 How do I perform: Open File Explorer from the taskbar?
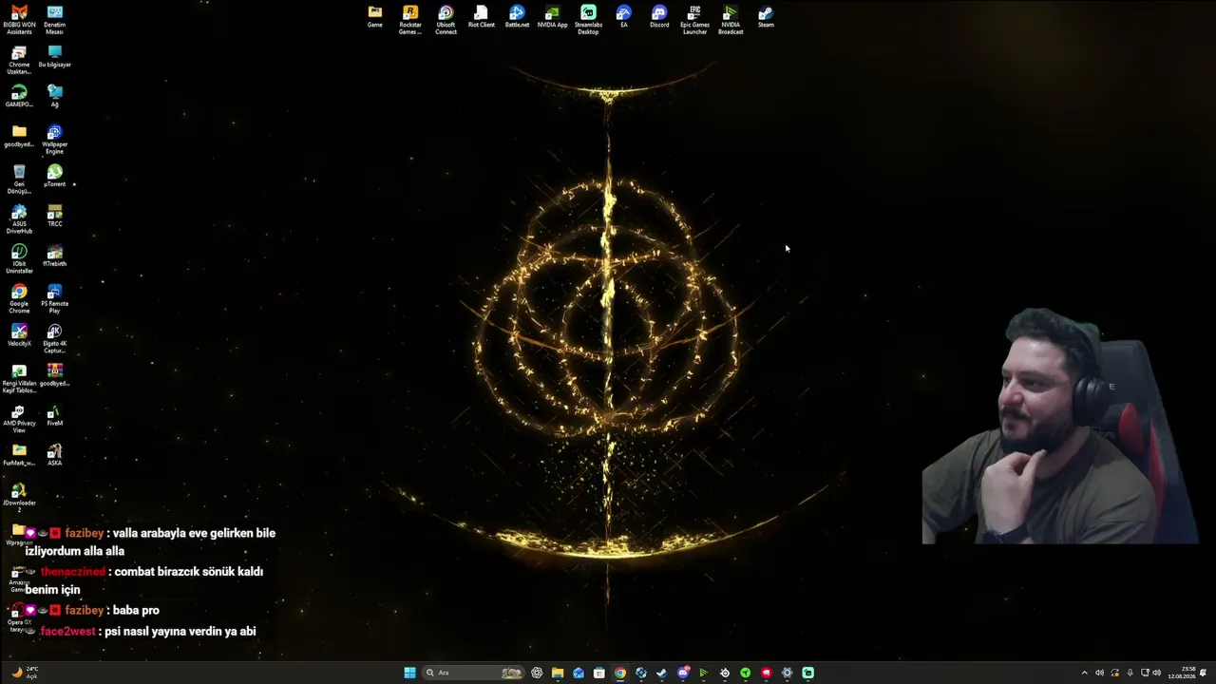click(558, 673)
